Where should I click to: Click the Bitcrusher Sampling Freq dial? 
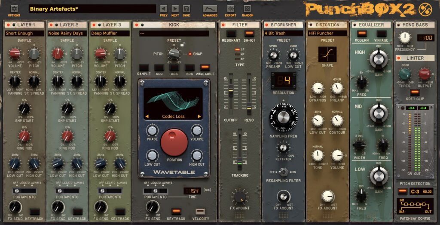point(283,118)
